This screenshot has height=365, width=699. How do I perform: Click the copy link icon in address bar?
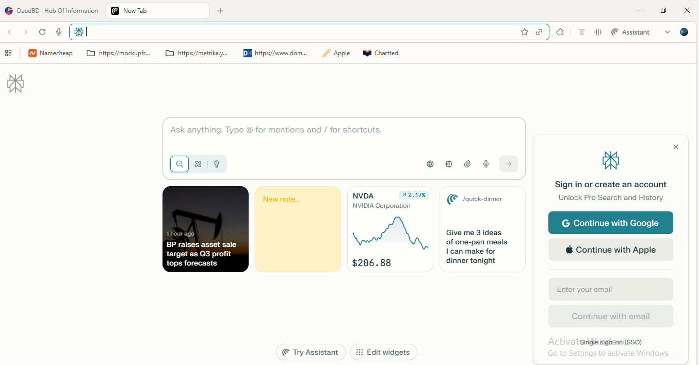[539, 32]
